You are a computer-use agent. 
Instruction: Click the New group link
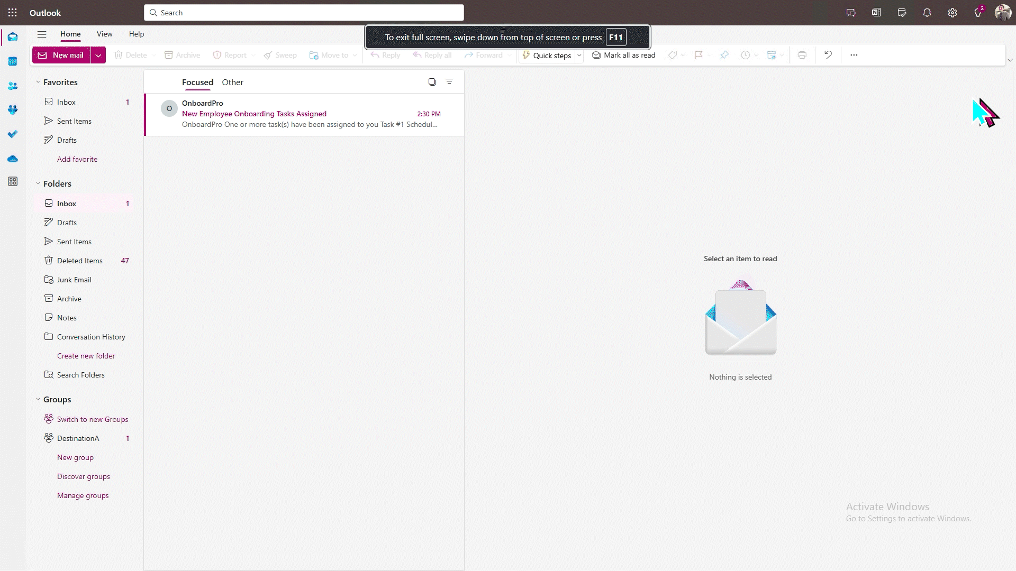click(x=75, y=457)
